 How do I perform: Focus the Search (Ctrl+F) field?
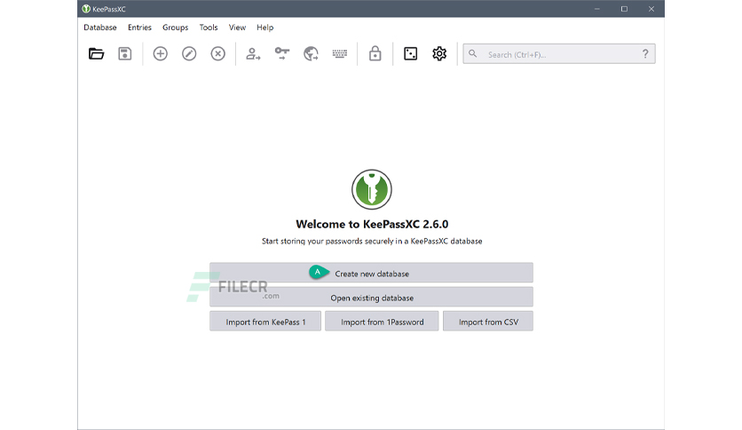(559, 54)
